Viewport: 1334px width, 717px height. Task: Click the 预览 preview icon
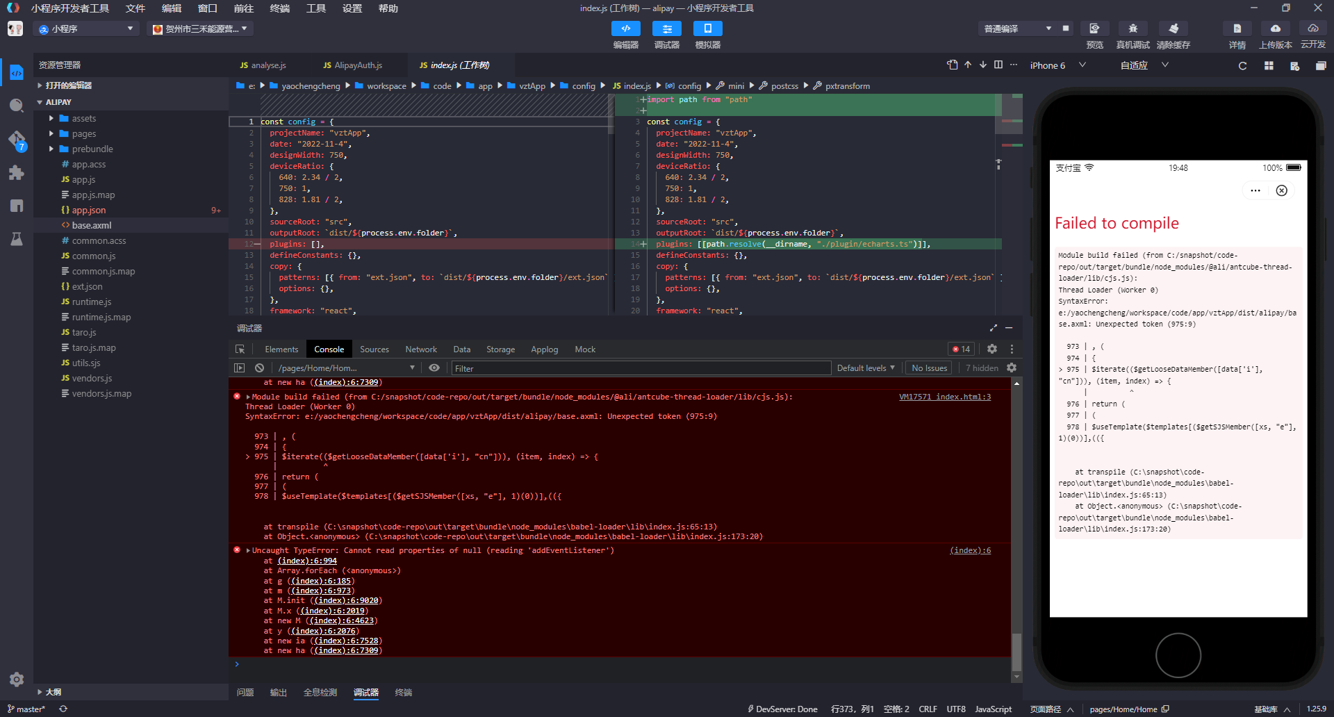pos(1094,28)
